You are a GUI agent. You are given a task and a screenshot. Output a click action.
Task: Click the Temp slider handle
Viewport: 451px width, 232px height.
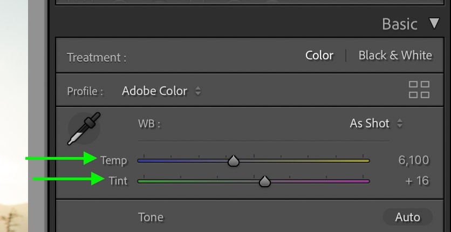point(234,161)
